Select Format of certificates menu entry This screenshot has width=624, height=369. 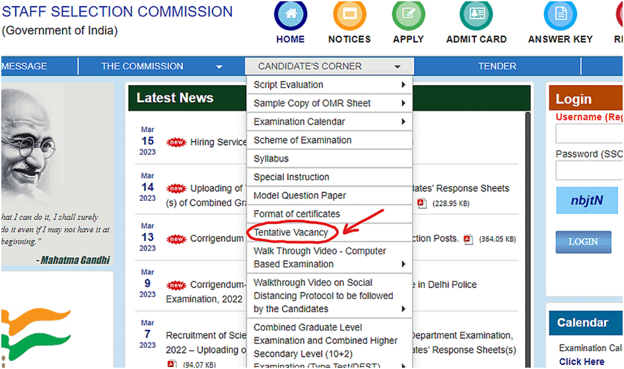[x=329, y=214]
